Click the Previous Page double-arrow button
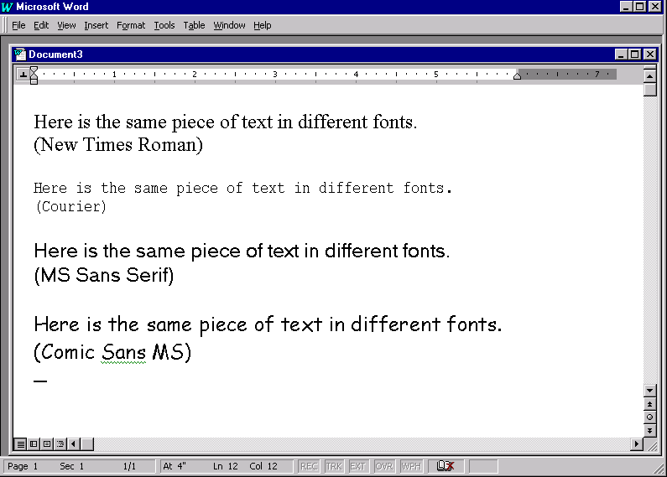The width and height of the screenshot is (667, 477). (649, 404)
